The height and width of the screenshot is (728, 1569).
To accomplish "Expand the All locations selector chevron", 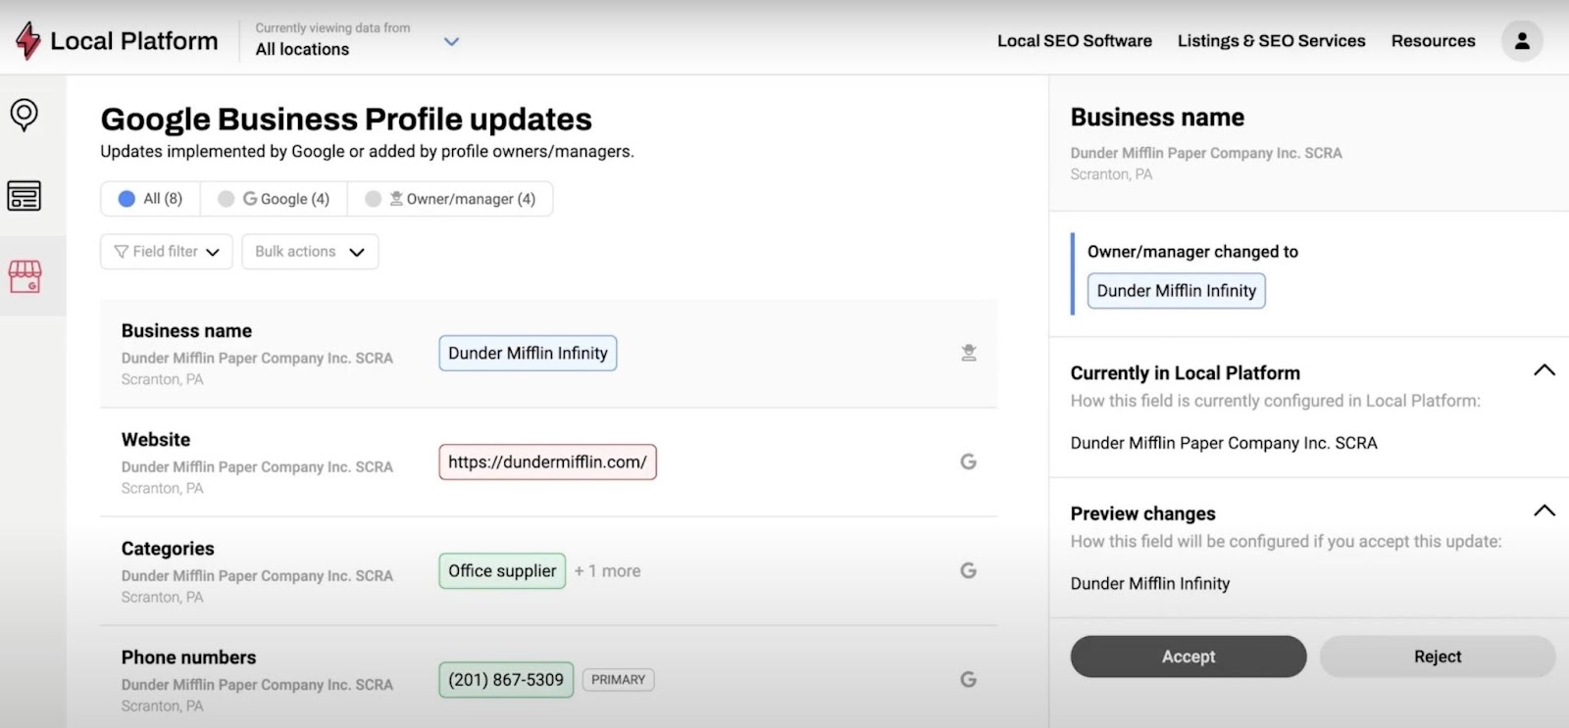I will (x=451, y=41).
